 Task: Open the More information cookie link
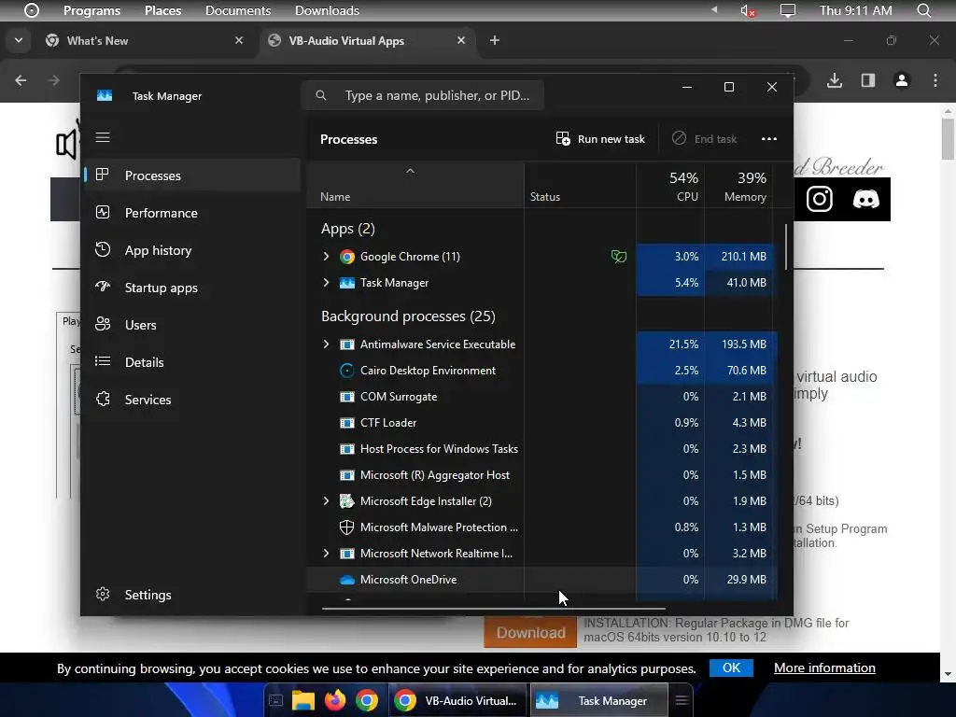[x=824, y=668]
